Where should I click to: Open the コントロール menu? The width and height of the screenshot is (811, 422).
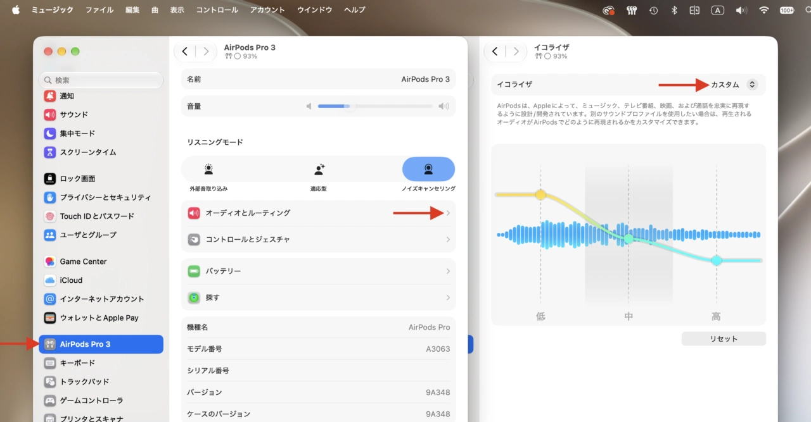coord(217,10)
